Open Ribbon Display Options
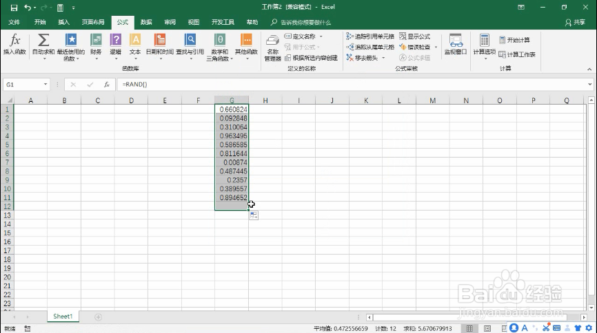The image size is (597, 333). 521,7
